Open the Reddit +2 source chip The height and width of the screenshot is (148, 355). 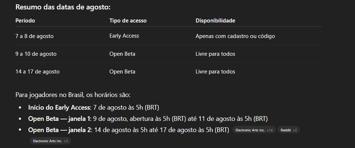(x=289, y=130)
